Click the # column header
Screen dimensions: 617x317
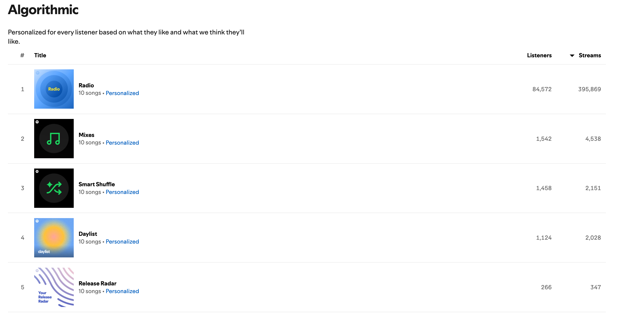tap(22, 55)
